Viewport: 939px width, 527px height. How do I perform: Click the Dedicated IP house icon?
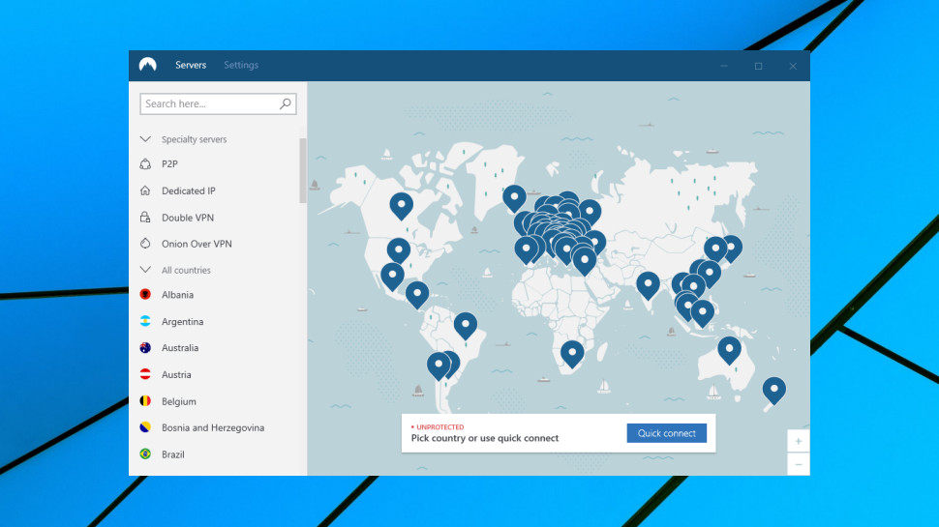(x=145, y=190)
